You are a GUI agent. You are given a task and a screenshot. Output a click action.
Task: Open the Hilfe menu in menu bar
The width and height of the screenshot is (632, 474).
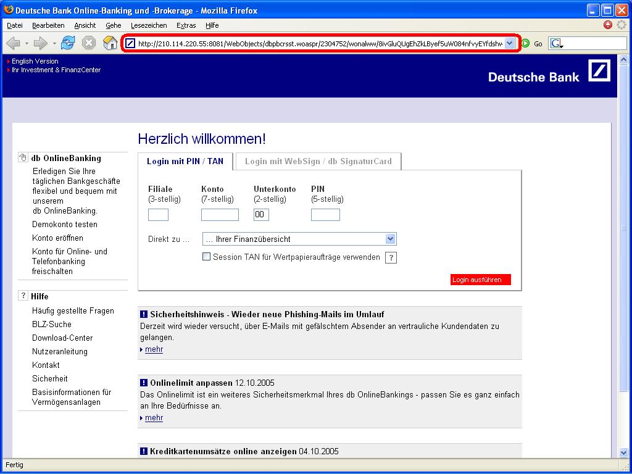pyautogui.click(x=212, y=25)
